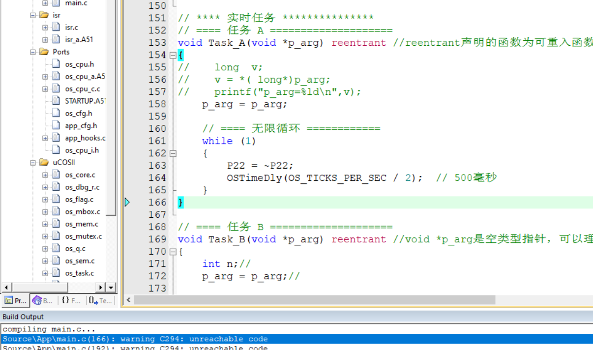Expand the os_cpu_c.c node
Screen dimensions: 593x350
[45, 89]
